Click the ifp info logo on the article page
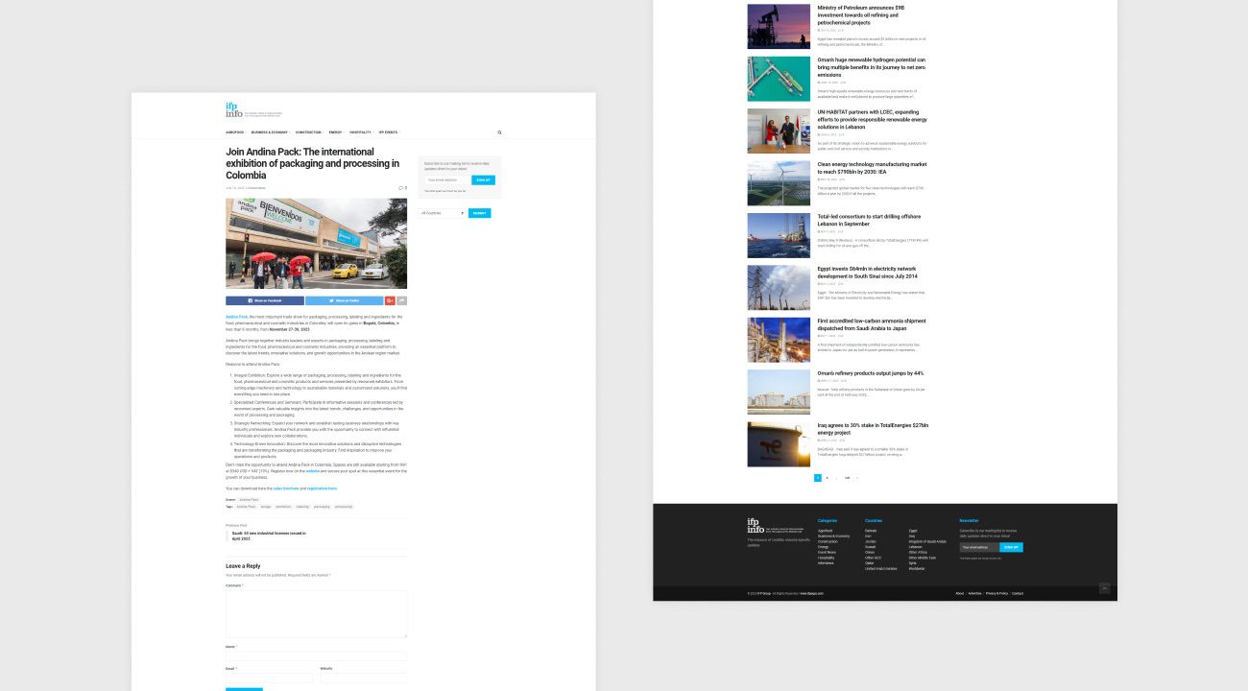The image size is (1248, 691). point(254,109)
